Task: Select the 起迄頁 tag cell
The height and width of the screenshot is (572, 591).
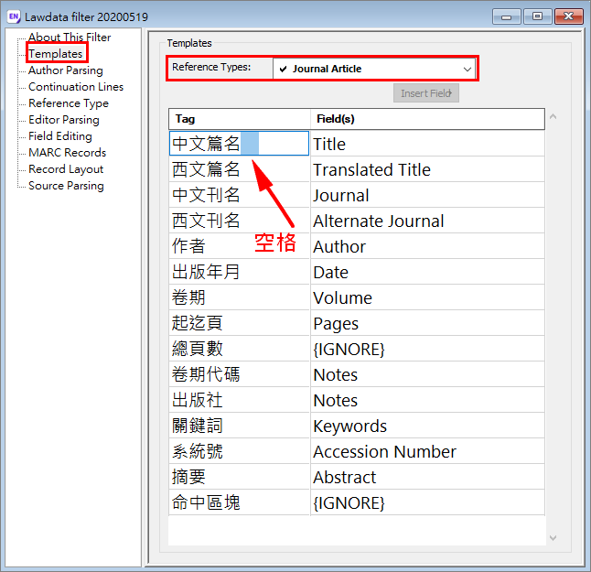Action: point(239,323)
